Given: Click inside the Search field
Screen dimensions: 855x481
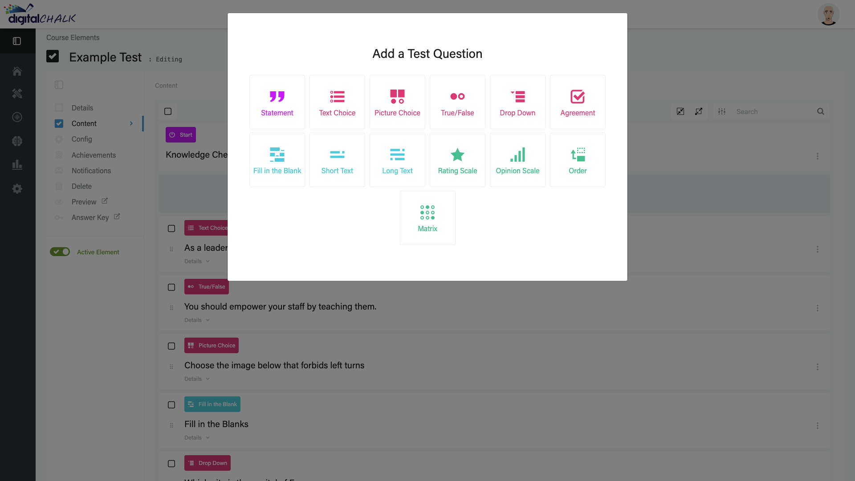Looking at the screenshot, I should click(x=775, y=111).
